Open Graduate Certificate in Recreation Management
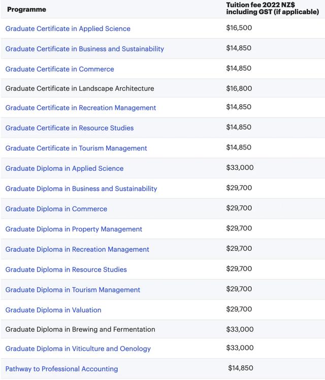 click(80, 108)
